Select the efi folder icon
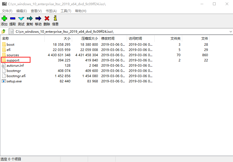Screen dimensions: 233x162 (4, 50)
